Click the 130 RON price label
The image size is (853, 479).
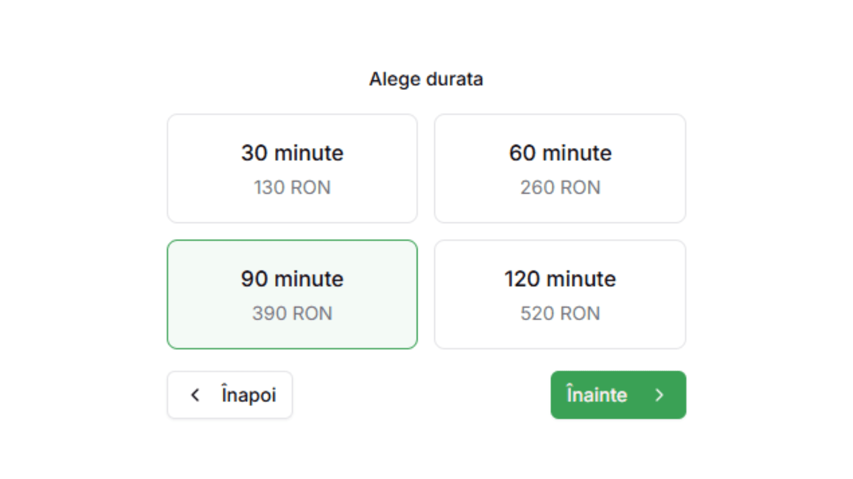point(292,187)
